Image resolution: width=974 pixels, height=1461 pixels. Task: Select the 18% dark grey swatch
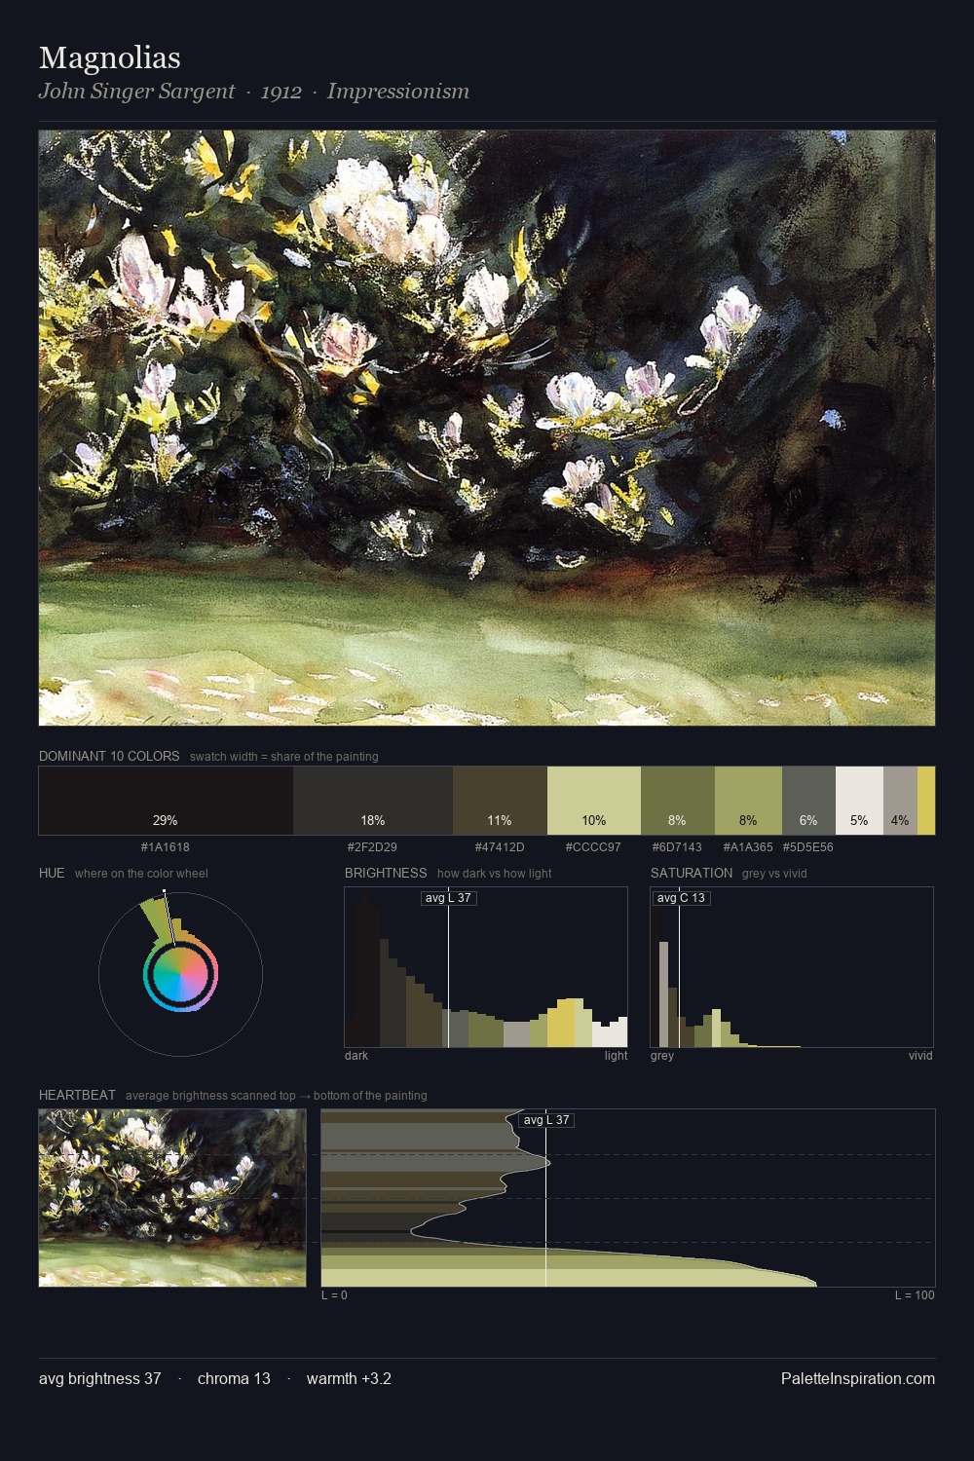tap(373, 801)
